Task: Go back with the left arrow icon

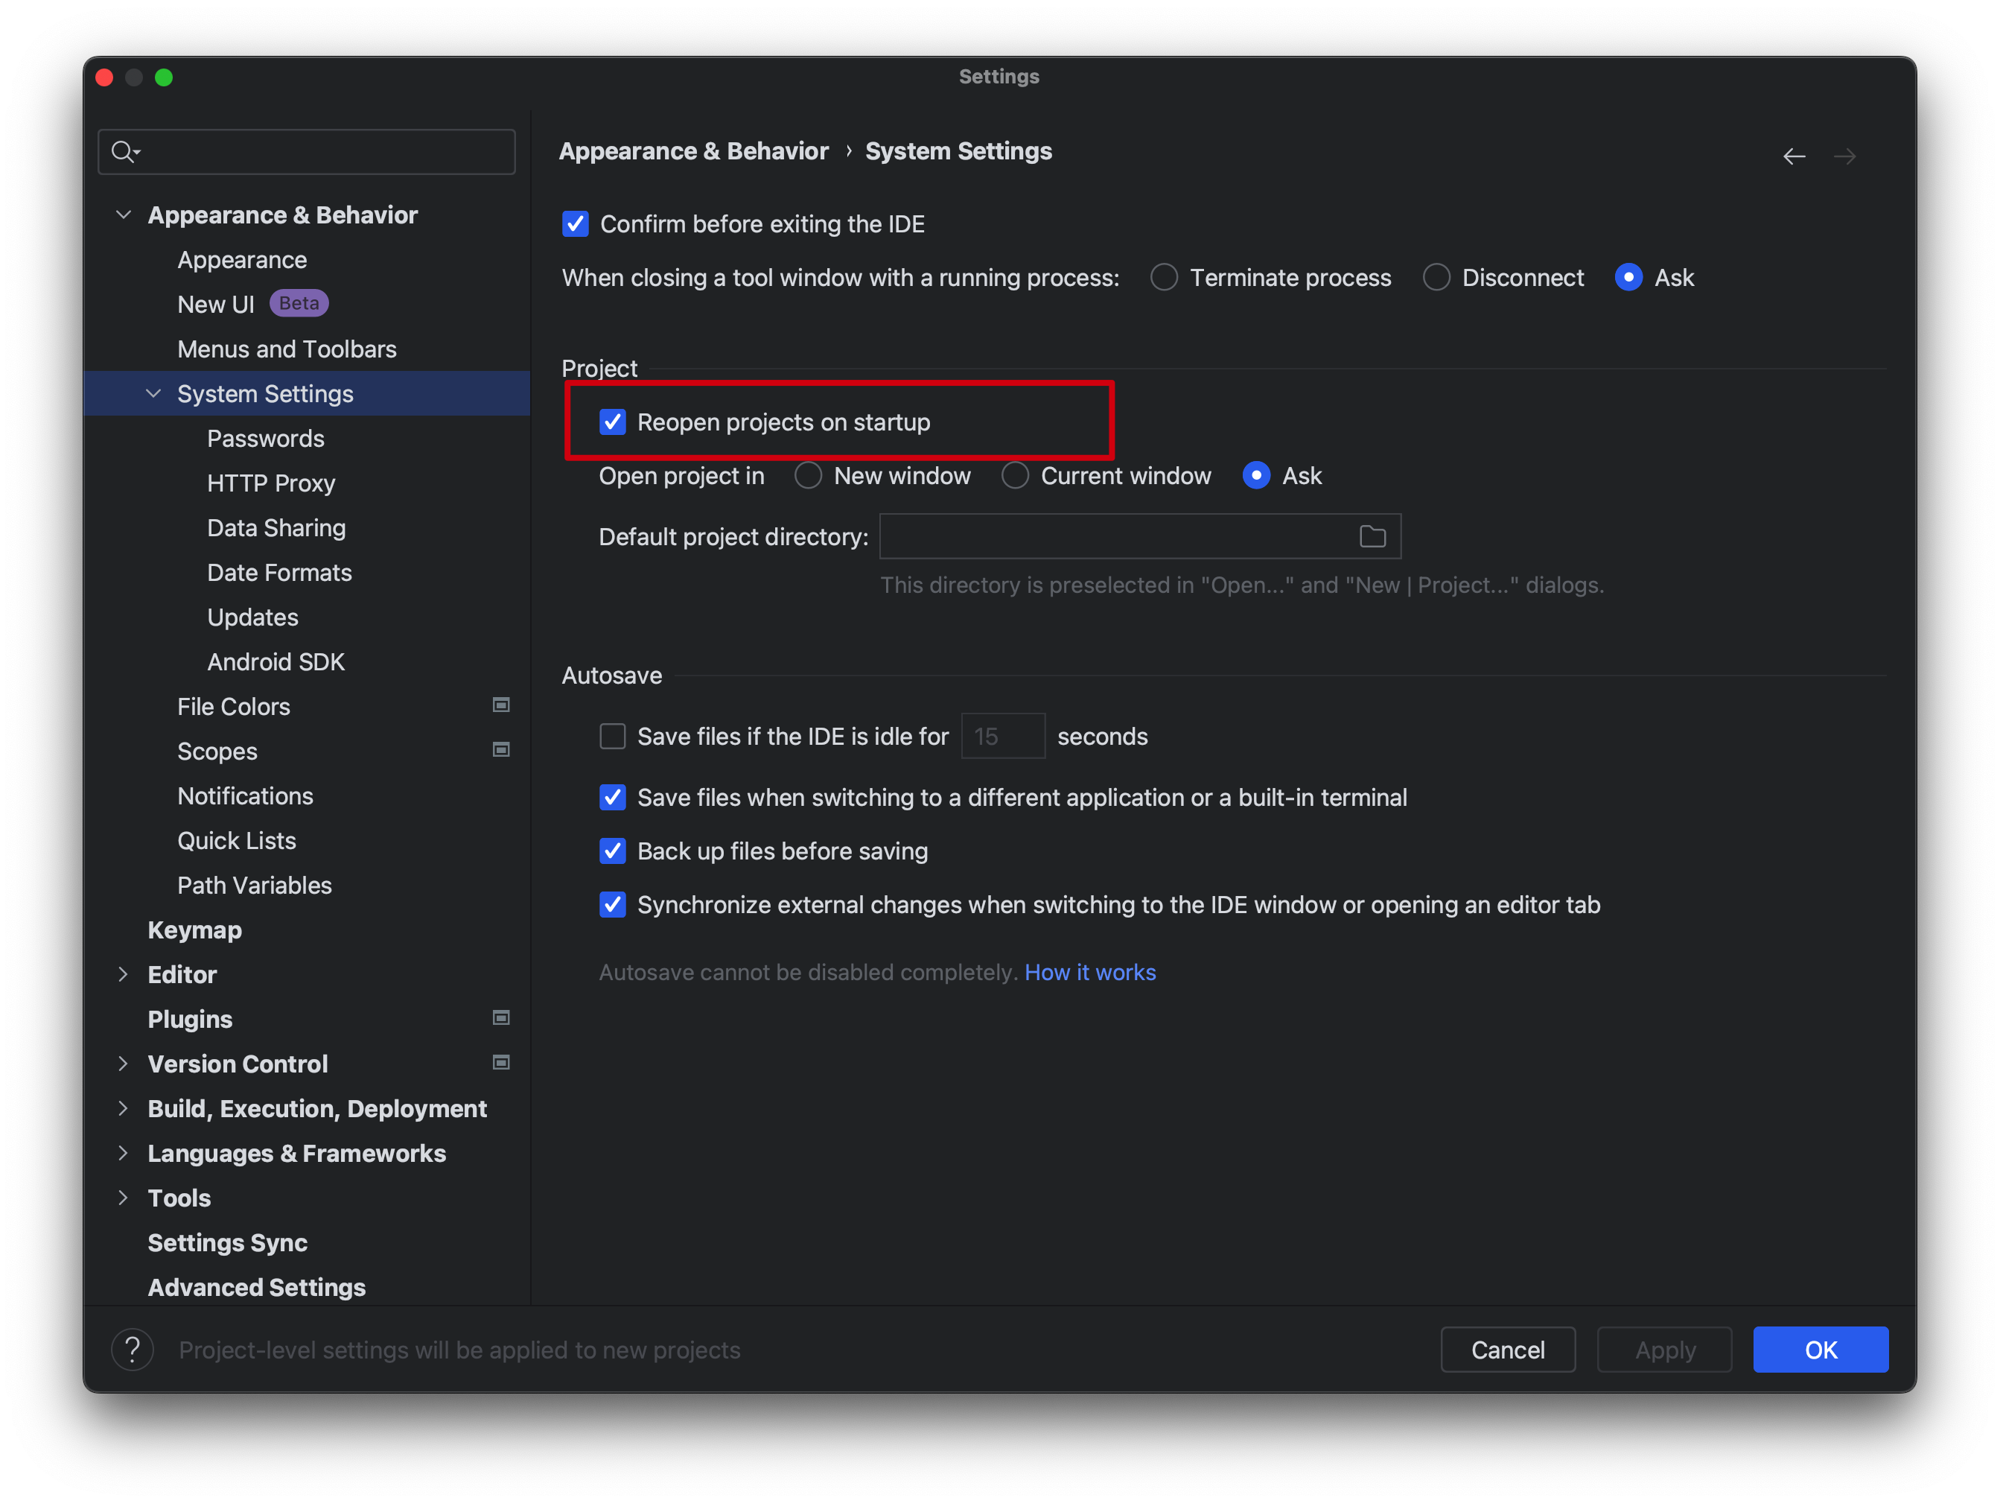Action: pos(1794,156)
